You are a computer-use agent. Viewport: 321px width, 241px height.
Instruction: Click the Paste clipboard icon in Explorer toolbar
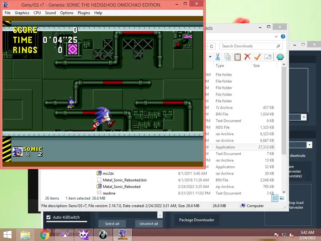238,57
